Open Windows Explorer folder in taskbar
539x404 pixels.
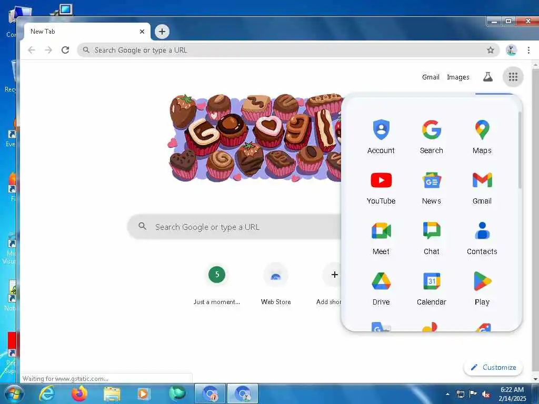pyautogui.click(x=112, y=393)
